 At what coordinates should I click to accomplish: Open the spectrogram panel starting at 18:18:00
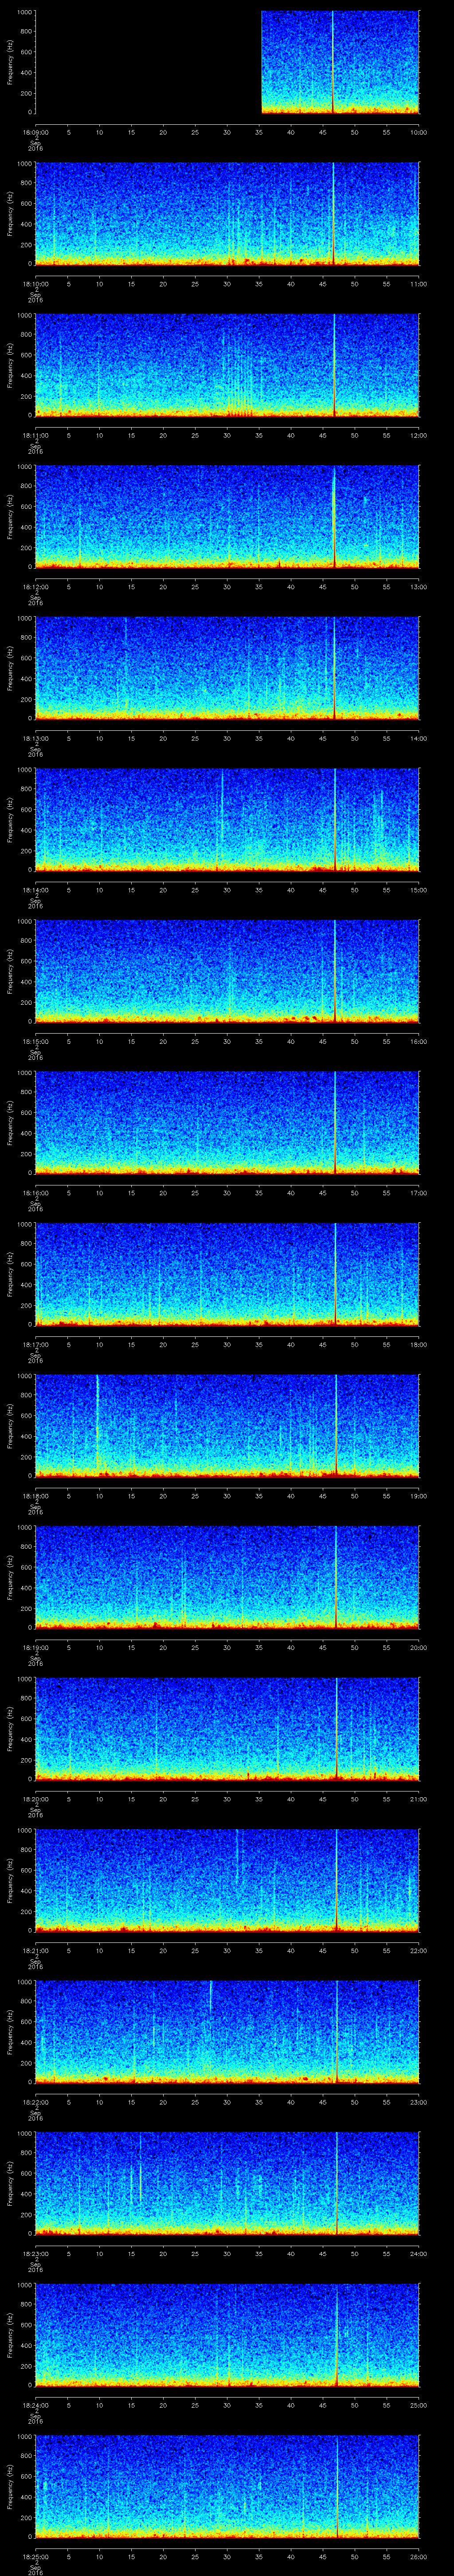point(227,1426)
